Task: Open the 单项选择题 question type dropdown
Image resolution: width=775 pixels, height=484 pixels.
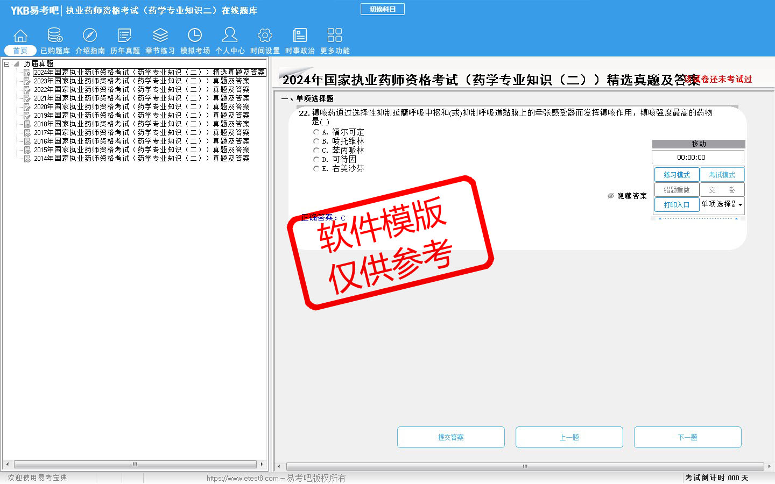Action: 740,205
